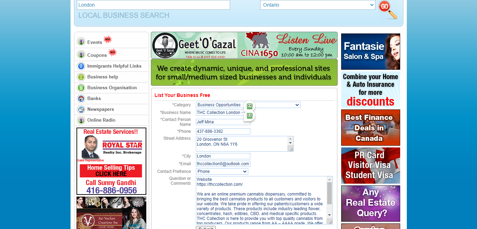The image size is (477, 229).
Task: Click the PR Card Visitor Visa ad
Action: tap(370, 166)
